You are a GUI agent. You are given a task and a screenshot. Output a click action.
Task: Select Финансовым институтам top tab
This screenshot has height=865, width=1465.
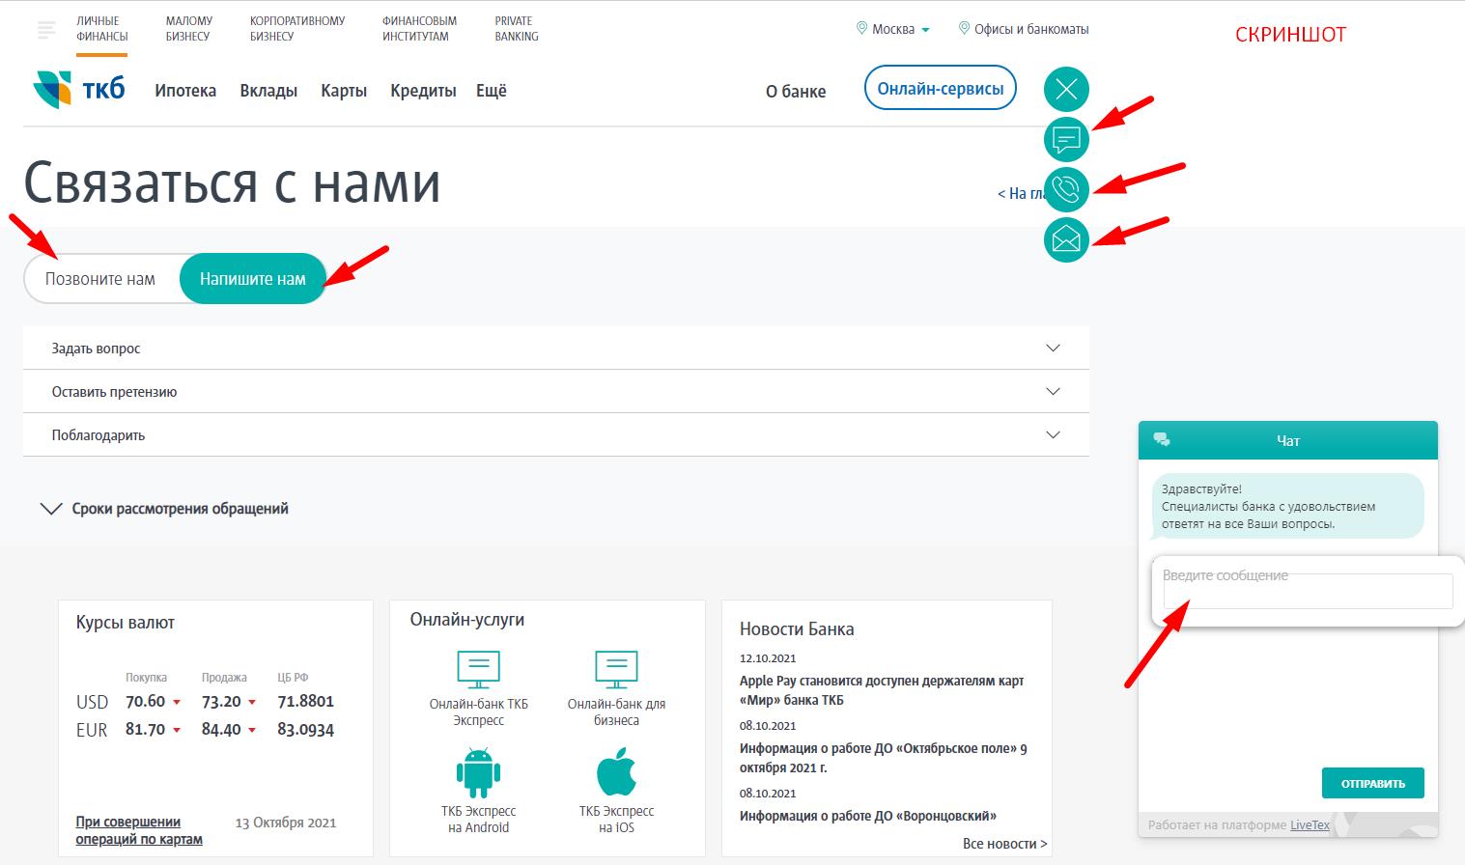pyautogui.click(x=419, y=29)
